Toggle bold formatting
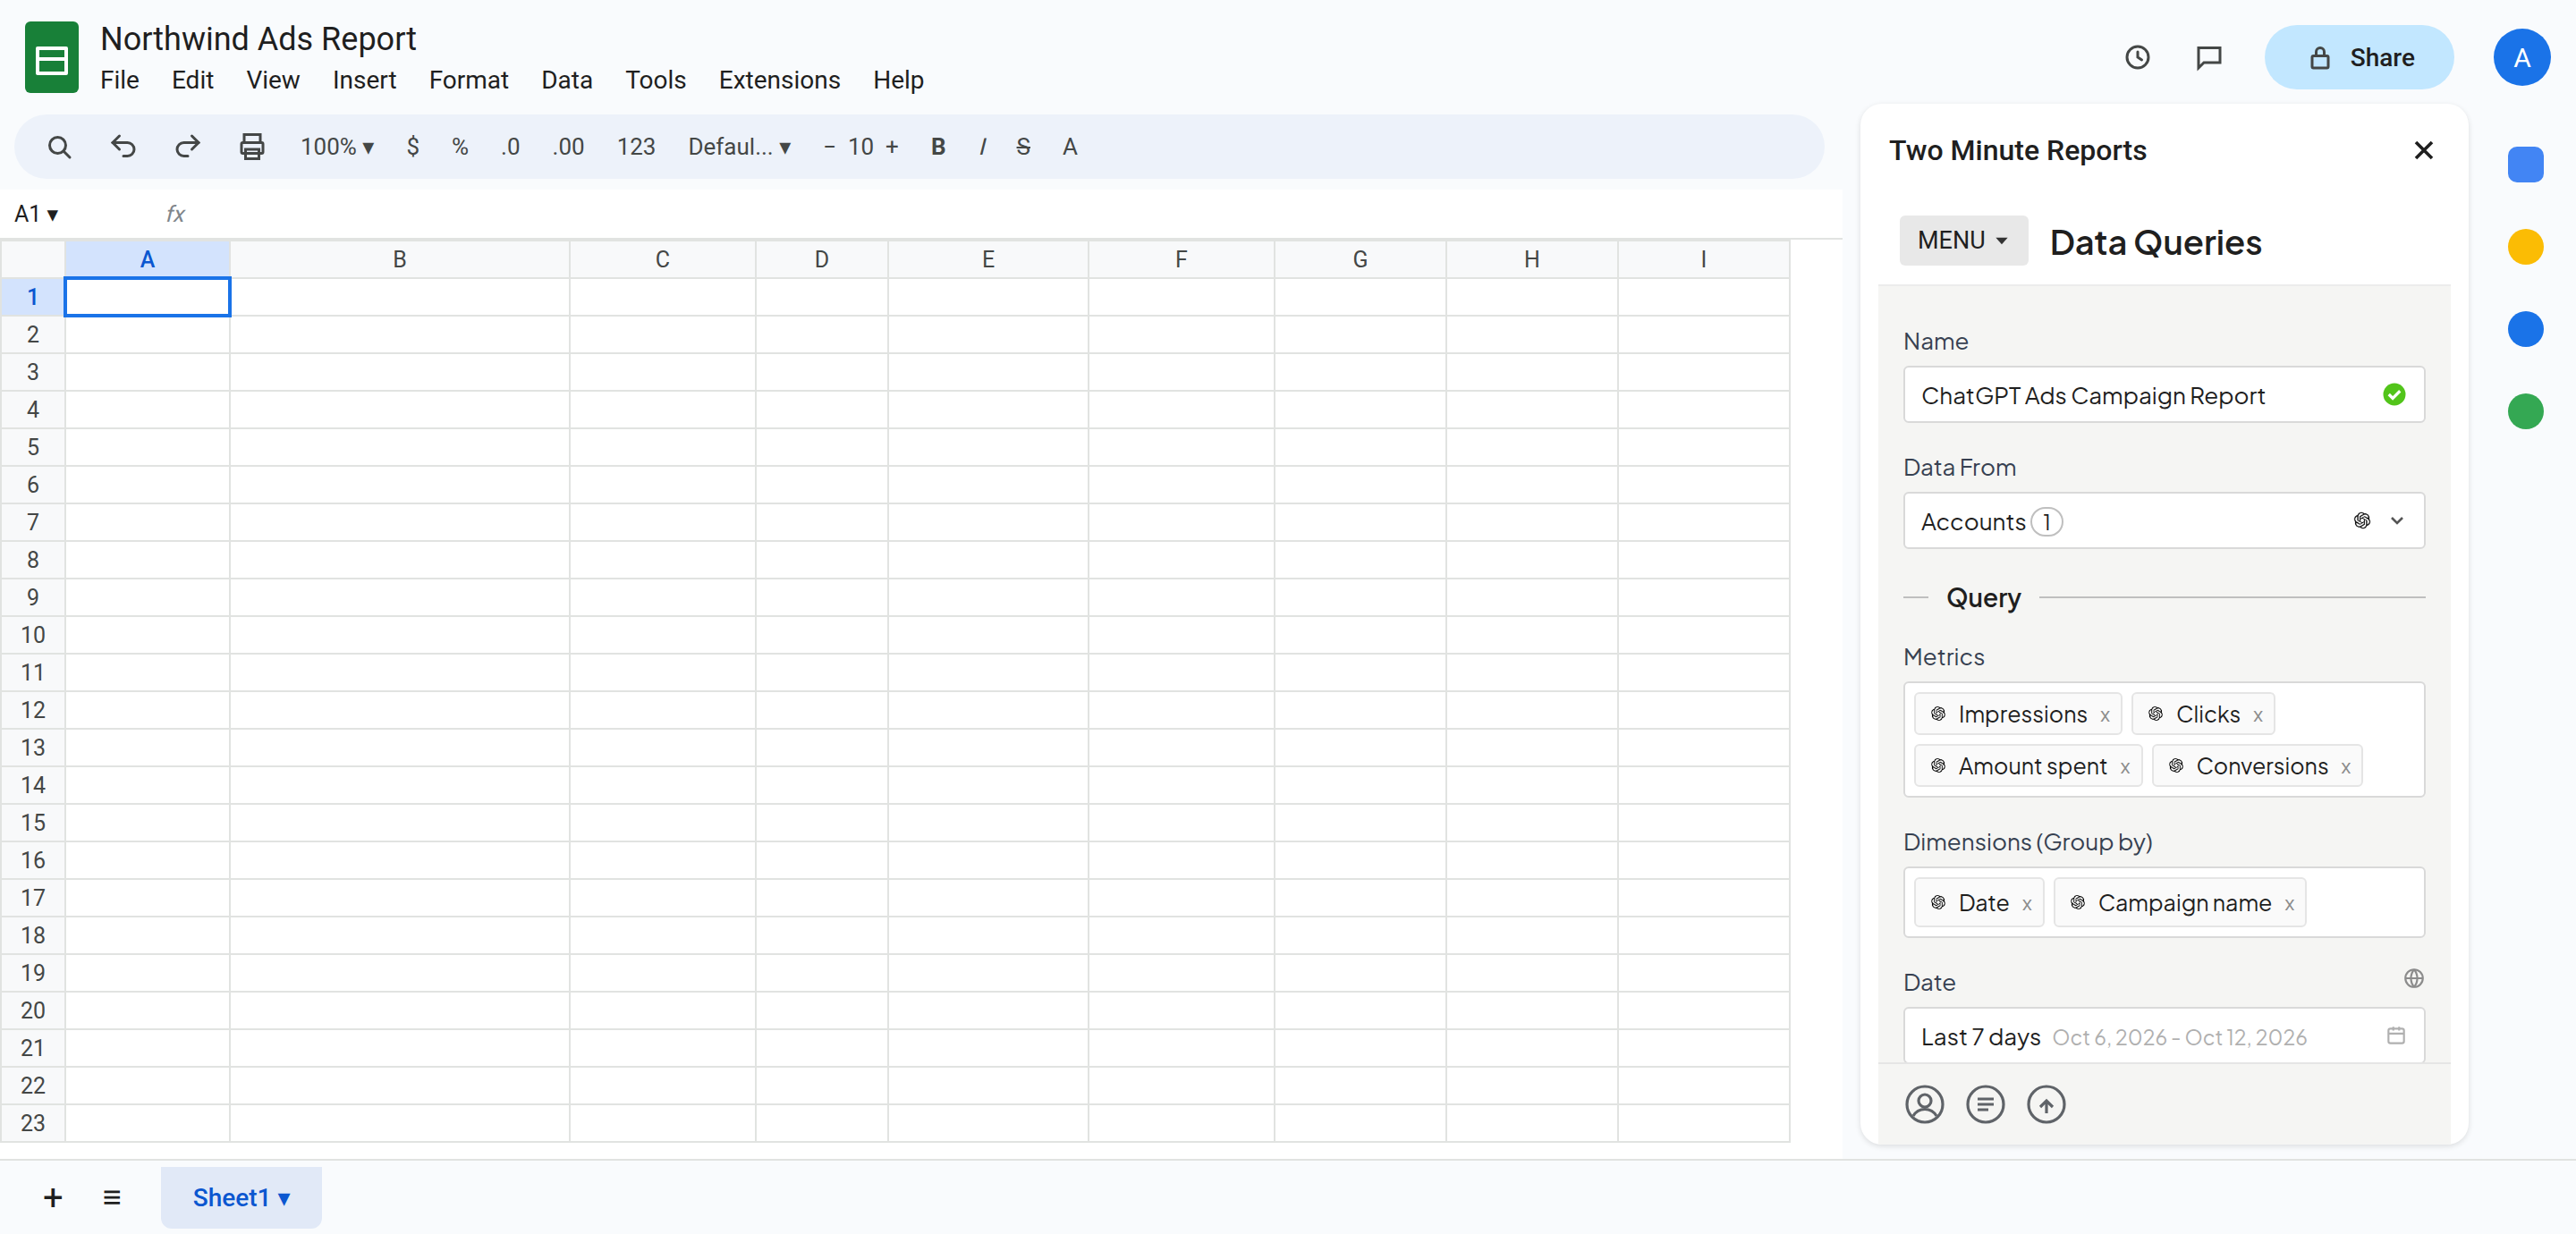Screen dimensions: 2576x1234 pyautogui.click(x=938, y=147)
